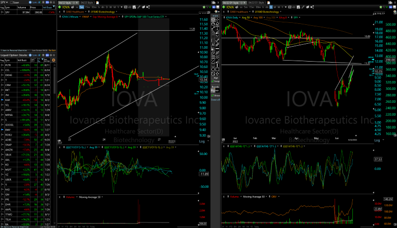This screenshot has width=397, height=228.
Task: Click the pencil icon in right chart toolbar
Action: [303, 7]
